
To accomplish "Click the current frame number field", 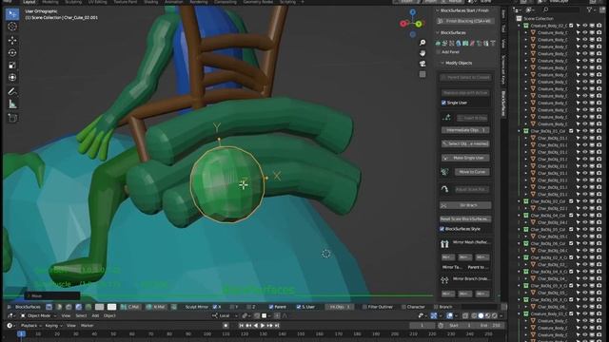I will pyautogui.click(x=422, y=325).
